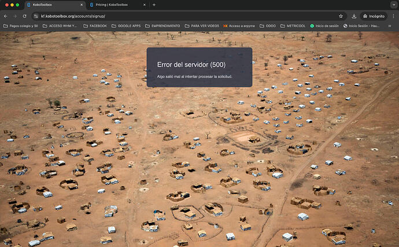Show hidden bookmarks via double chevron
This screenshot has width=399, height=247.
(x=390, y=26)
